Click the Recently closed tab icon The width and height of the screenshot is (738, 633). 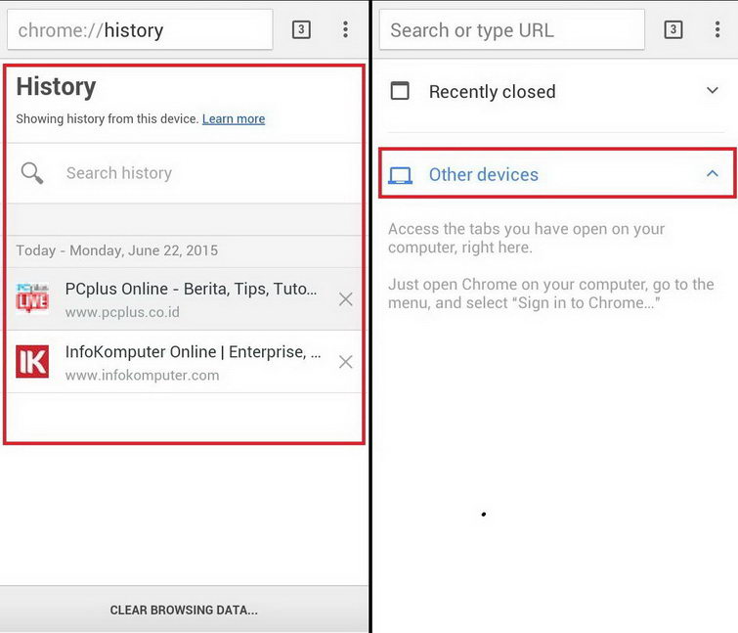[x=400, y=91]
